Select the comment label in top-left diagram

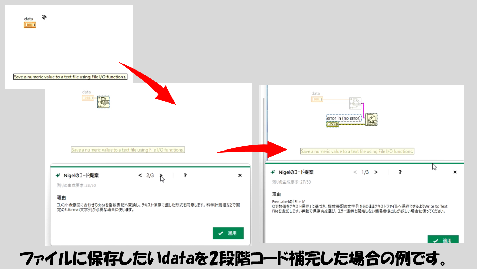pos(70,77)
